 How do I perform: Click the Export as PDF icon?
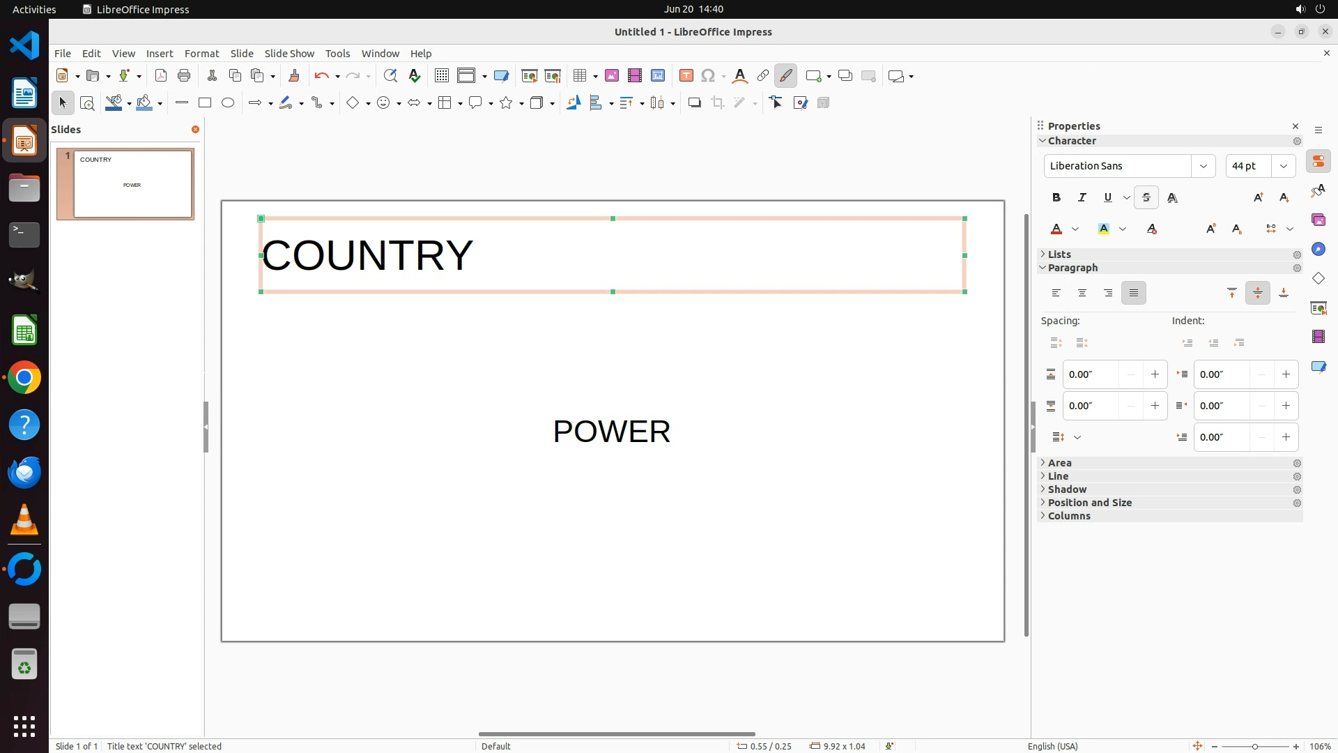click(x=161, y=75)
